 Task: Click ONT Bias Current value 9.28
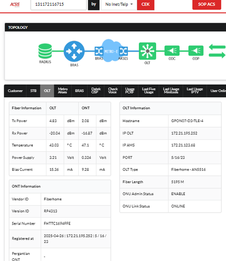coord(85,170)
